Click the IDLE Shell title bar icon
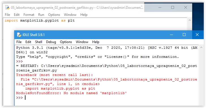Viewport: 206px width, 108px height. click(19, 35)
